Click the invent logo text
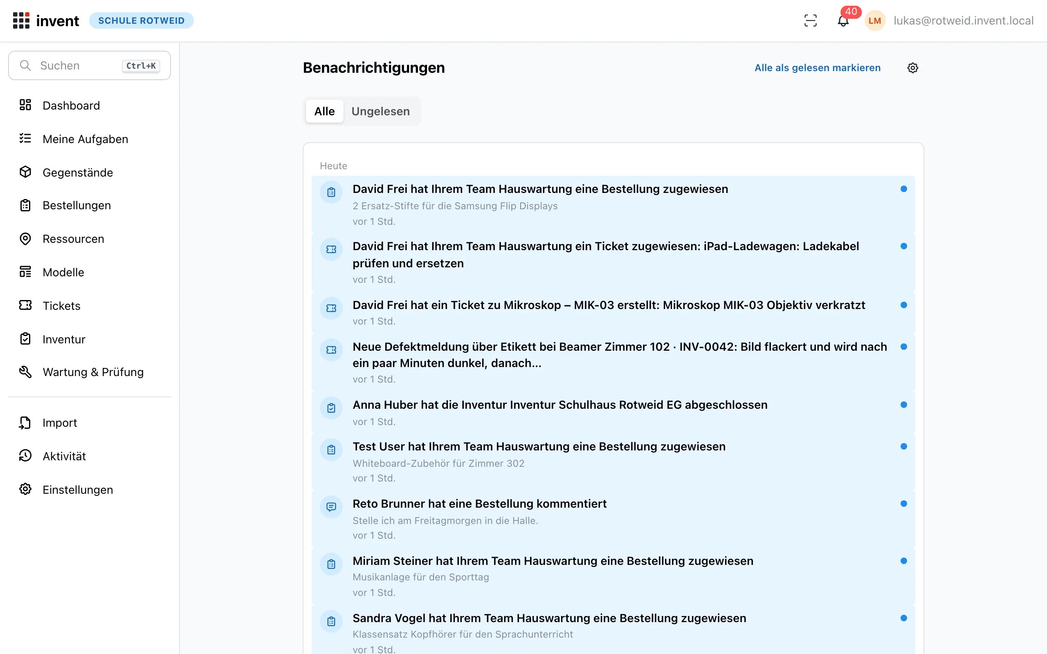Image resolution: width=1047 pixels, height=654 pixels. click(58, 21)
